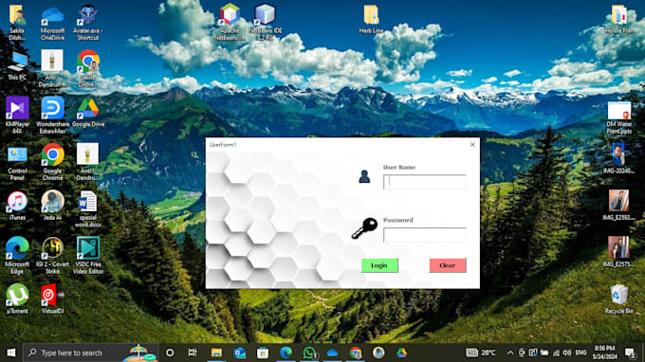Select the Google Chrome desktop shortcut
Viewport: 645px width, 362px height.
tap(53, 162)
